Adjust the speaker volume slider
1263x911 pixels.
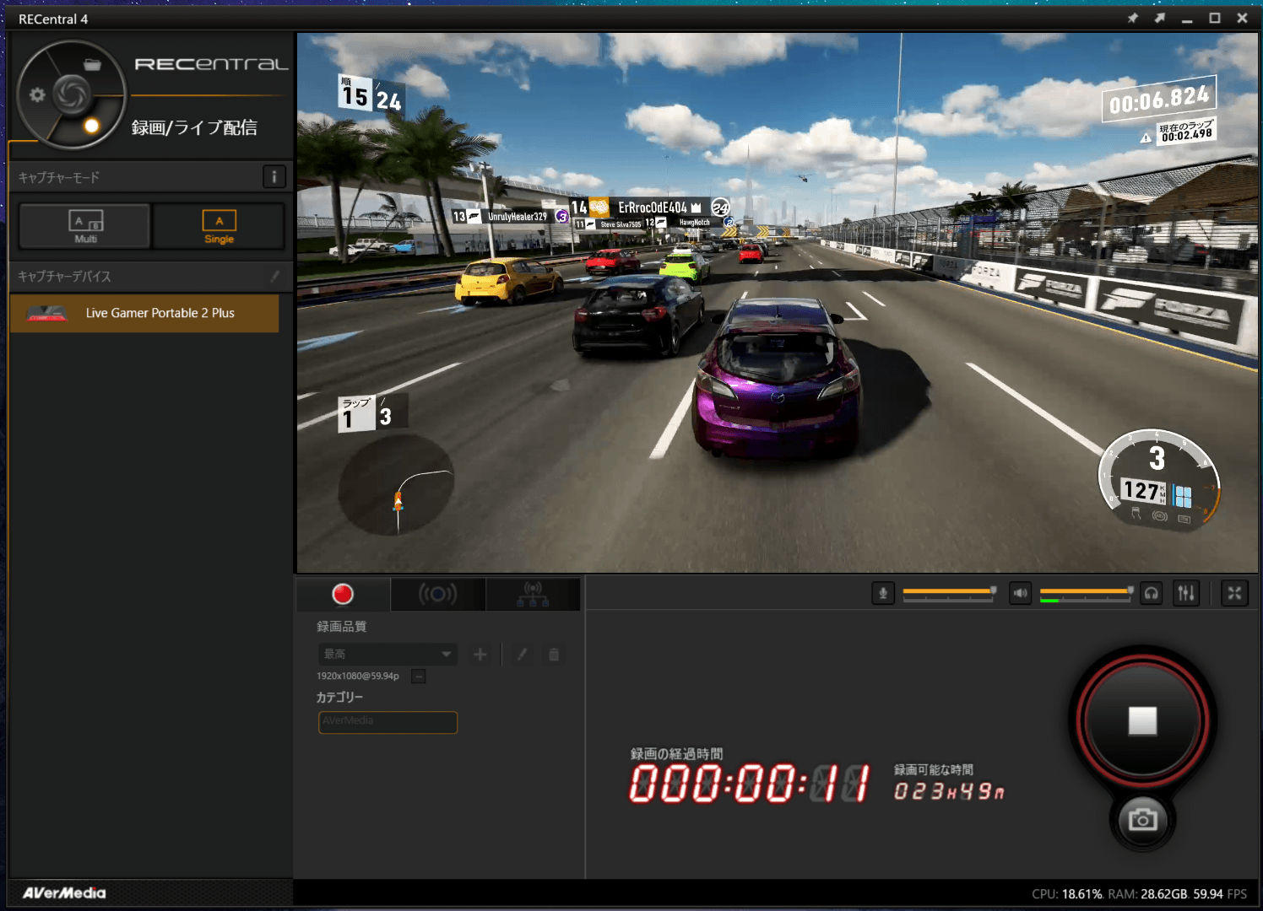[1087, 593]
